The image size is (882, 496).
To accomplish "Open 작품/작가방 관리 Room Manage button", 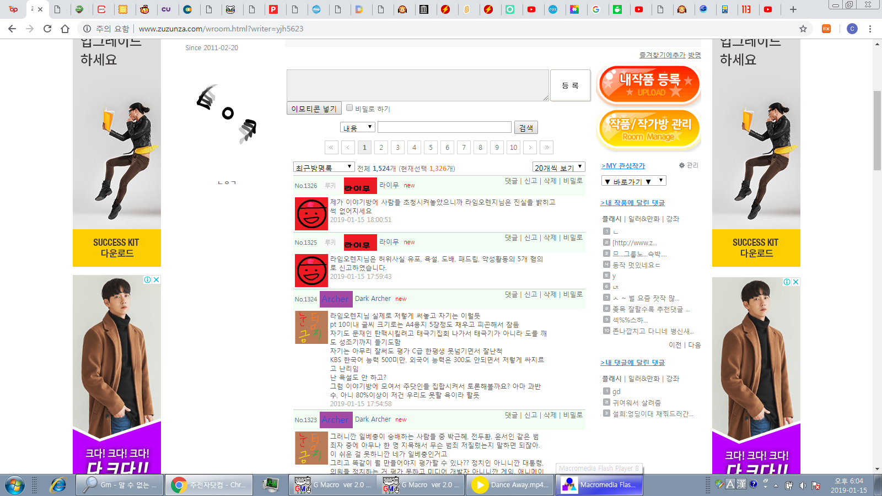I will click(649, 130).
